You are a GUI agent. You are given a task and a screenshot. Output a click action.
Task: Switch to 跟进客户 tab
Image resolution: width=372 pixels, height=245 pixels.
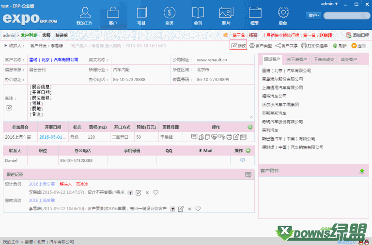[x=272, y=59]
